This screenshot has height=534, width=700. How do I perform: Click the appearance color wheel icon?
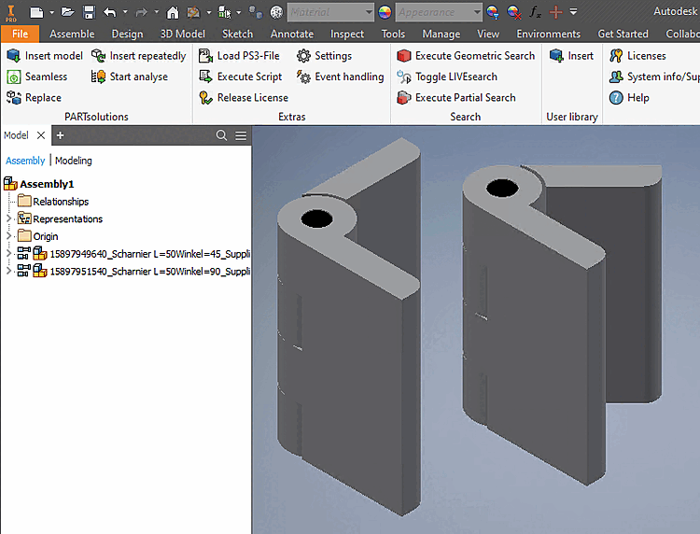pyautogui.click(x=385, y=12)
